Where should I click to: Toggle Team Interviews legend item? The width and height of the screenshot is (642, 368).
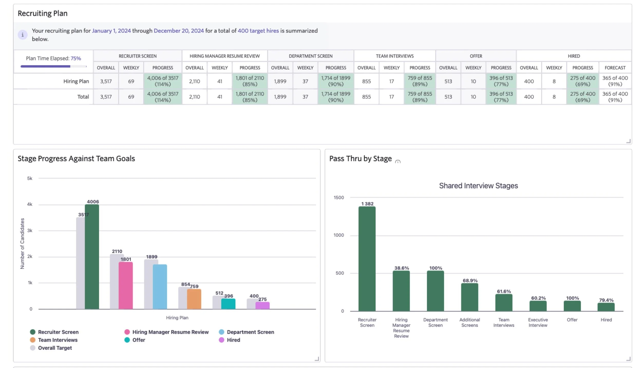[x=54, y=340]
